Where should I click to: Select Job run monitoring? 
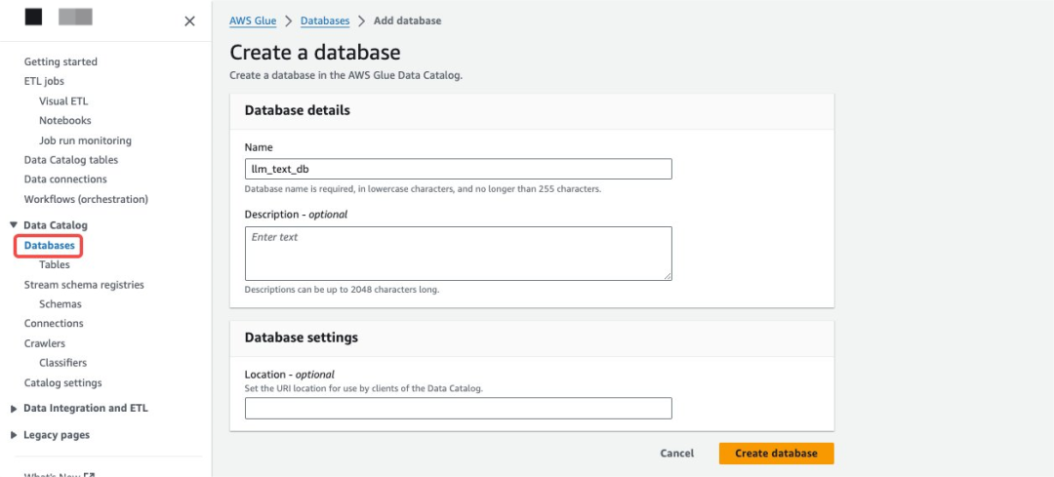click(85, 140)
